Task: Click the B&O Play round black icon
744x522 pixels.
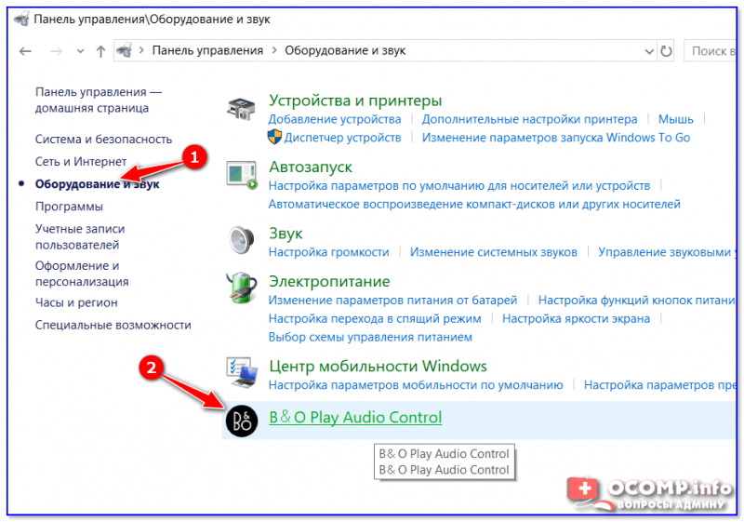Action: tap(241, 419)
